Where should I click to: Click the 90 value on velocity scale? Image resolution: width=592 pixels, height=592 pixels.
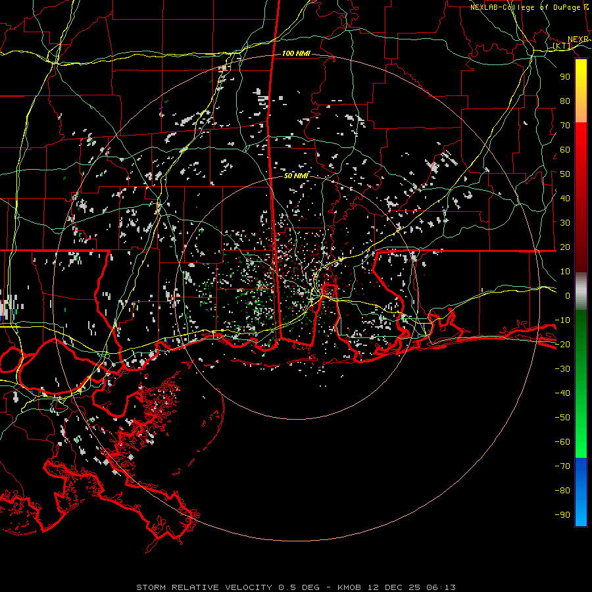point(565,77)
